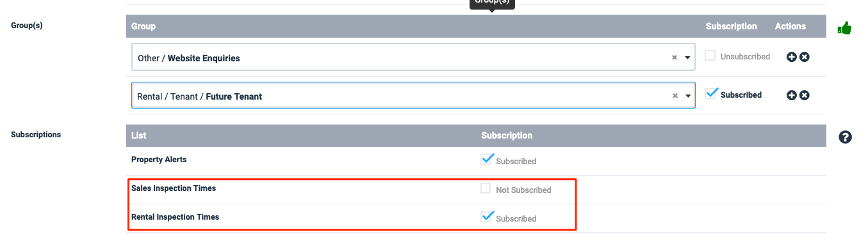Viewport: 868px width, 242px height.
Task: Expand the Website Enquiries dropdown arrow
Action: coord(687,58)
